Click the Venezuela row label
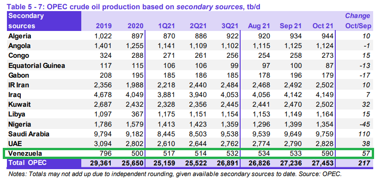This screenshot has height=183, width=381. click(25, 153)
